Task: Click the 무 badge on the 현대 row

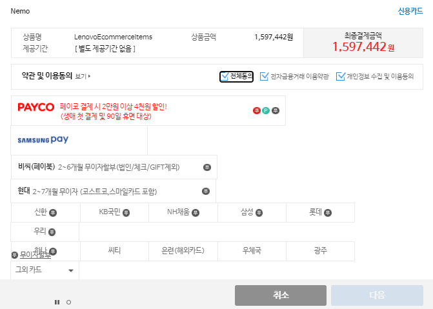Action: 206,191
